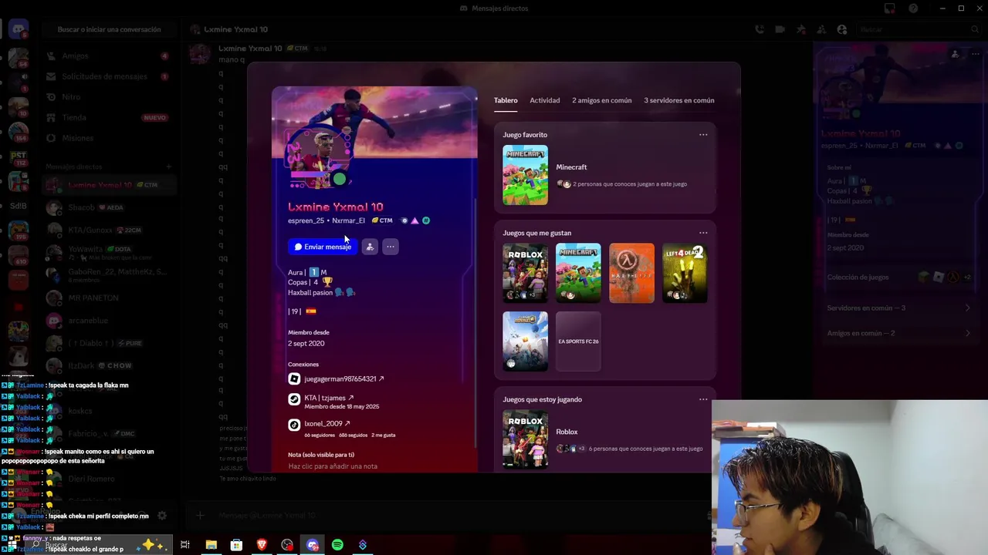Open the Misiones section in sidebar

click(108, 138)
